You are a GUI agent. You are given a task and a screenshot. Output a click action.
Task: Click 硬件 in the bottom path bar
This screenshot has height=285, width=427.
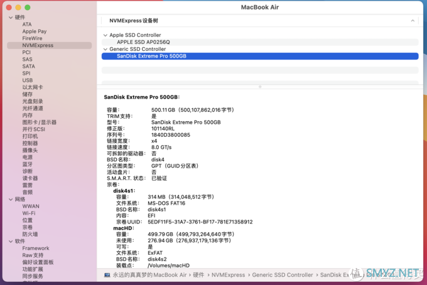pos(198,275)
